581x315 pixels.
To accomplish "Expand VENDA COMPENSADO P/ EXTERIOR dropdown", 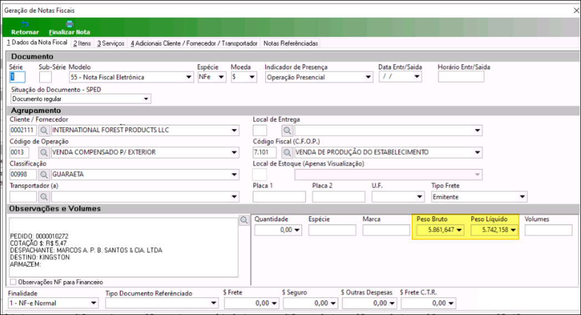I will [234, 152].
